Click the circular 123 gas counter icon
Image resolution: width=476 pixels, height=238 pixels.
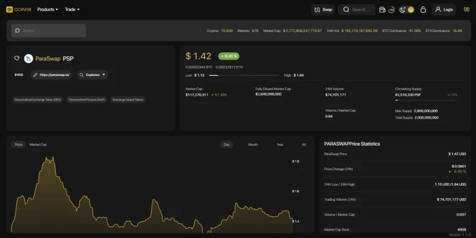(392, 9)
